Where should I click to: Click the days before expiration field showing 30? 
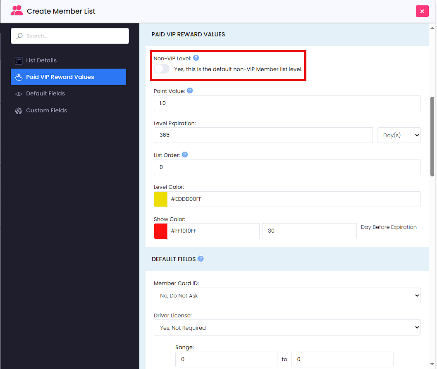point(309,231)
